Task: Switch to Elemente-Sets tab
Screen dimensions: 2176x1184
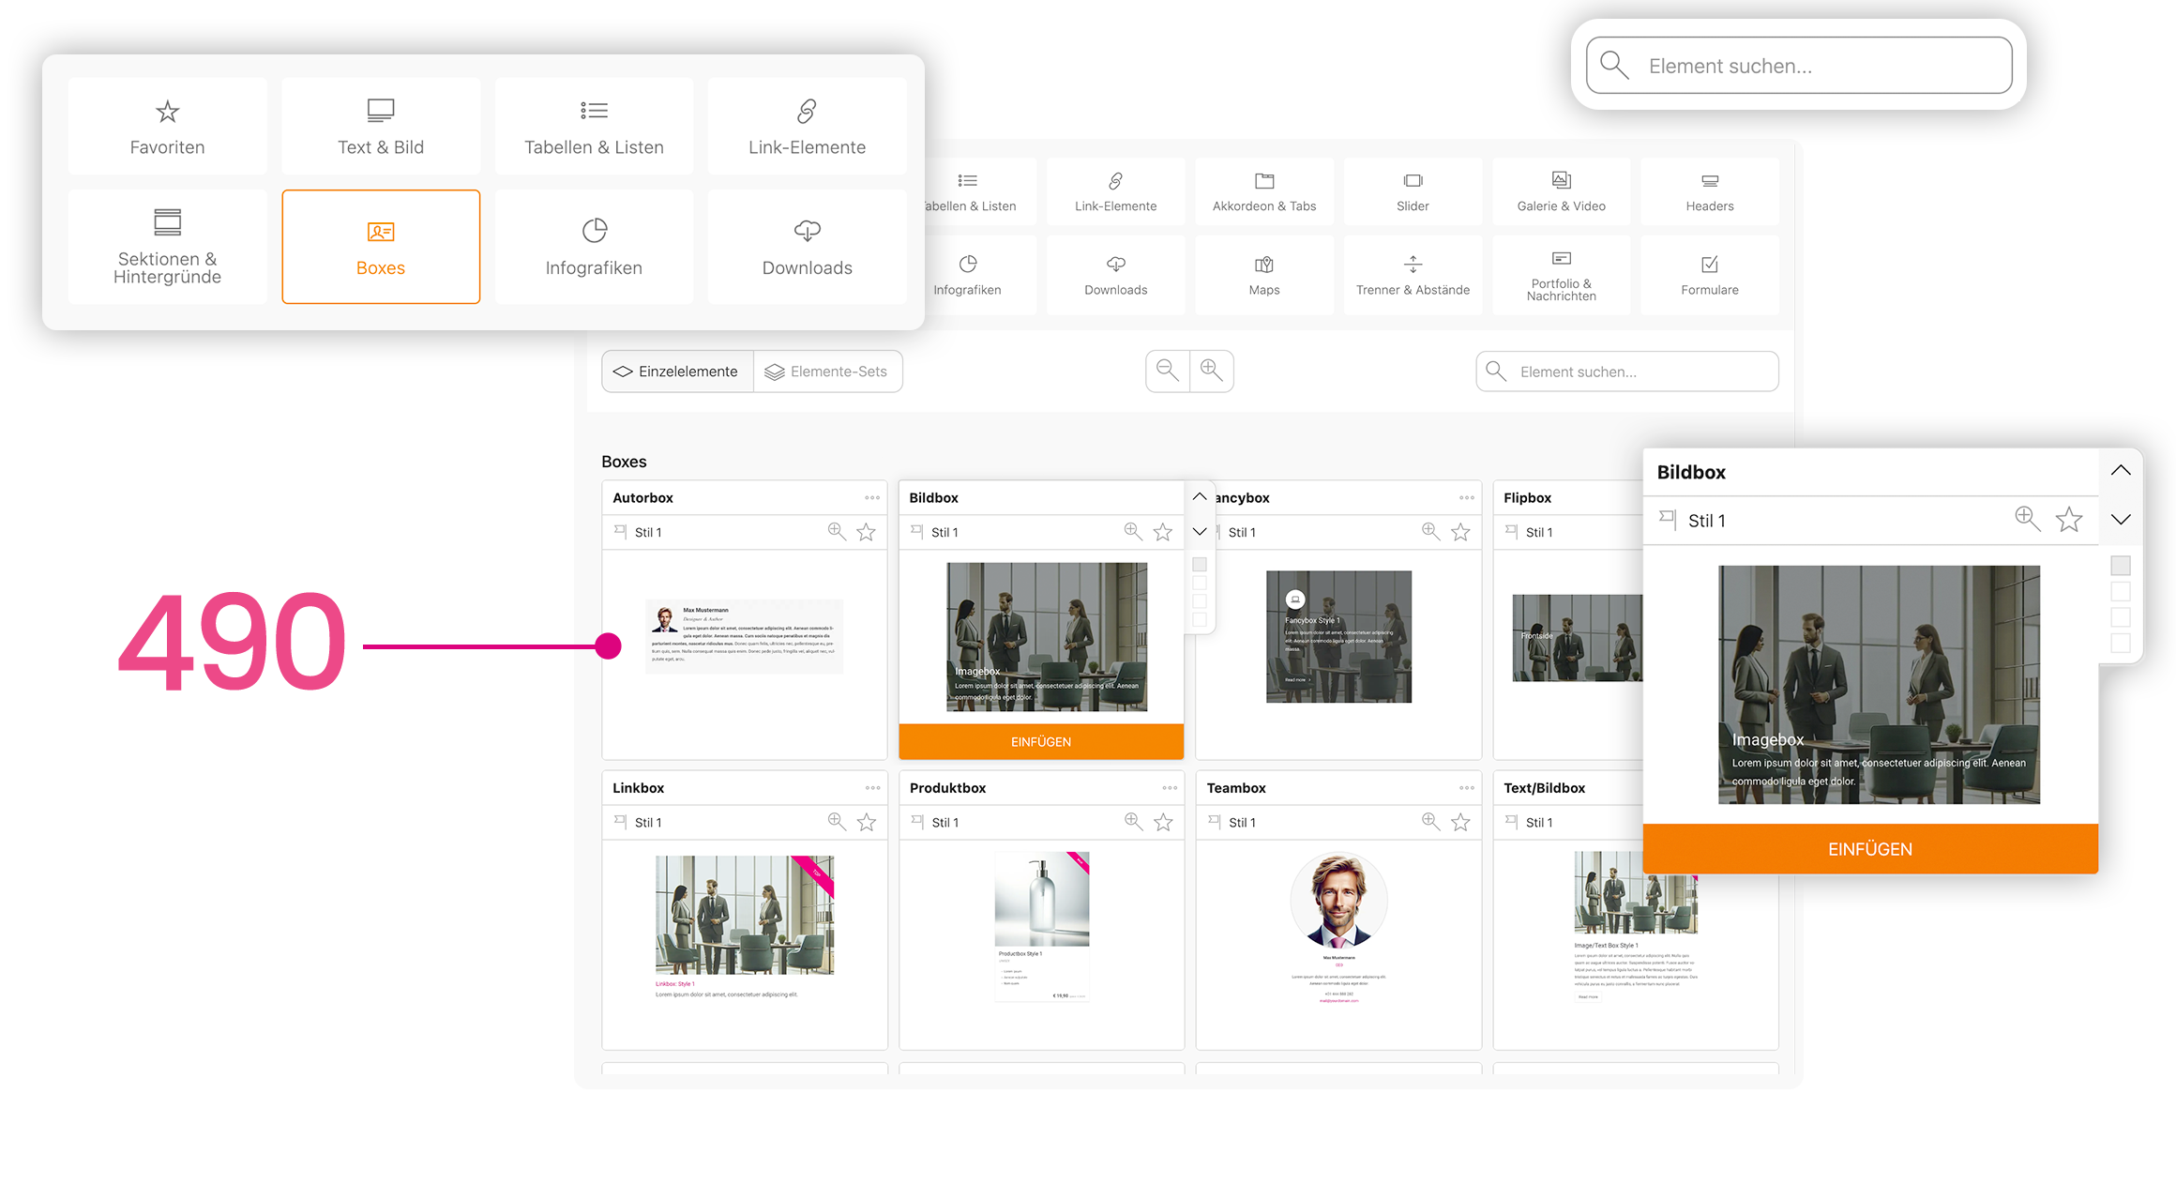Action: coord(827,372)
